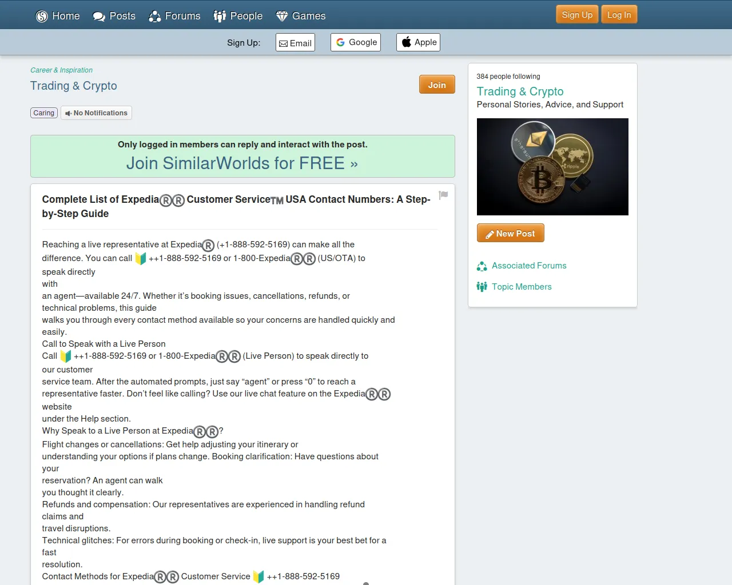Create a New Post
Image resolution: width=732 pixels, height=585 pixels.
point(511,233)
